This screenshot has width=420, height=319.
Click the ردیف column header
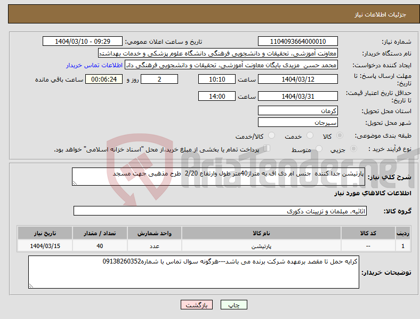[x=403, y=233]
